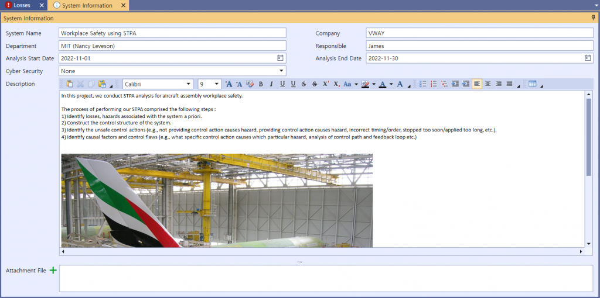Click the System Name input field

(x=173, y=33)
